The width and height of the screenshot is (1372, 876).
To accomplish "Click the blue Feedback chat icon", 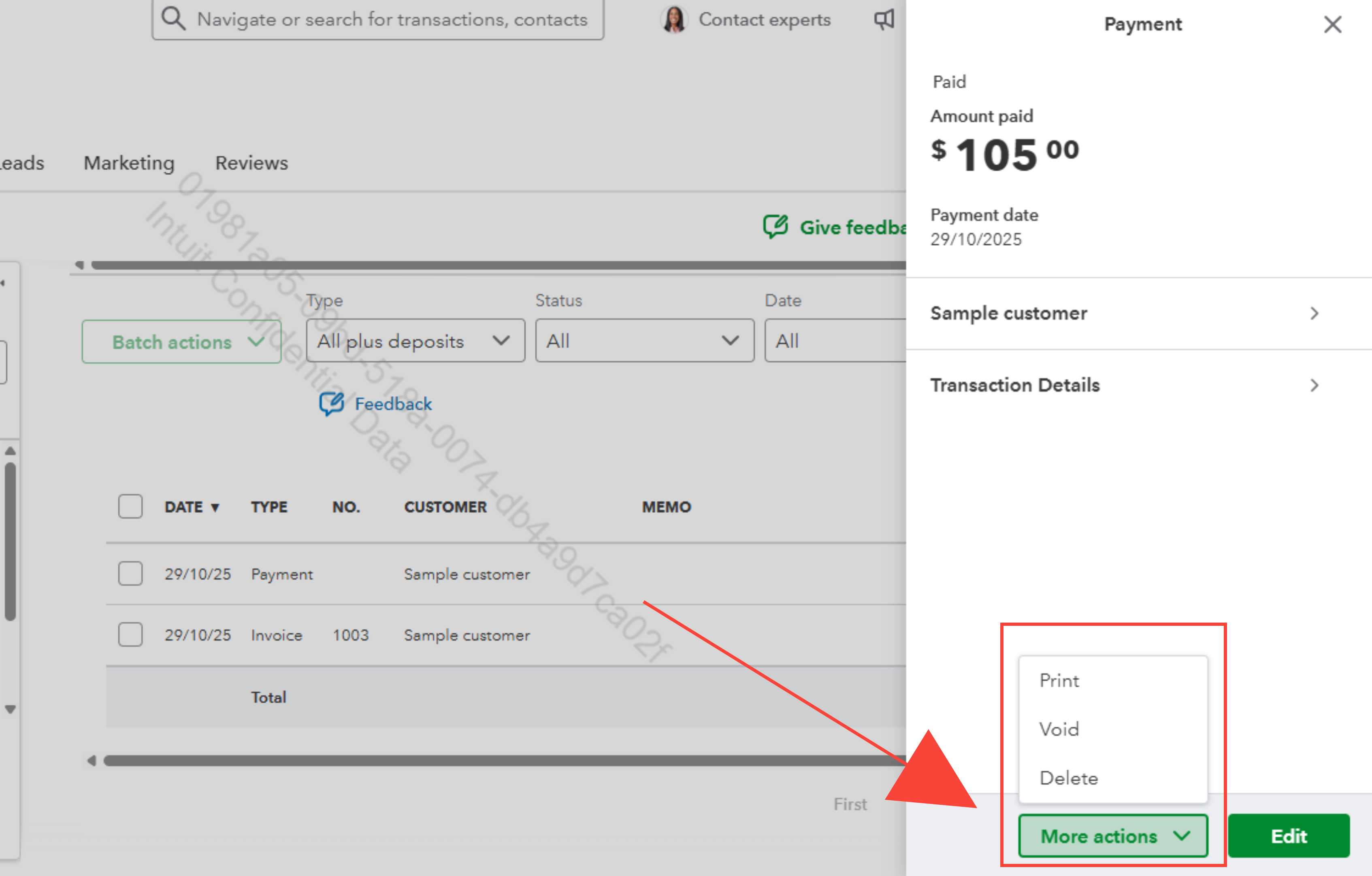I will pos(332,404).
